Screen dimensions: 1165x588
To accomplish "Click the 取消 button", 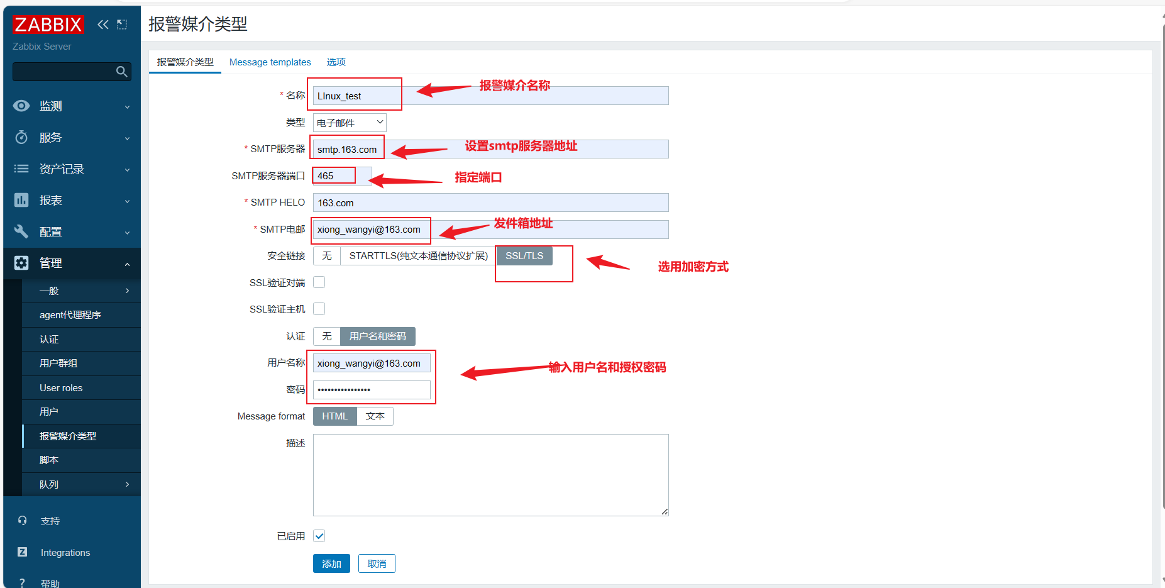I will 377,563.
